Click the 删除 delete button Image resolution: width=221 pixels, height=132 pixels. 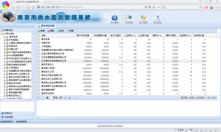click(51, 31)
